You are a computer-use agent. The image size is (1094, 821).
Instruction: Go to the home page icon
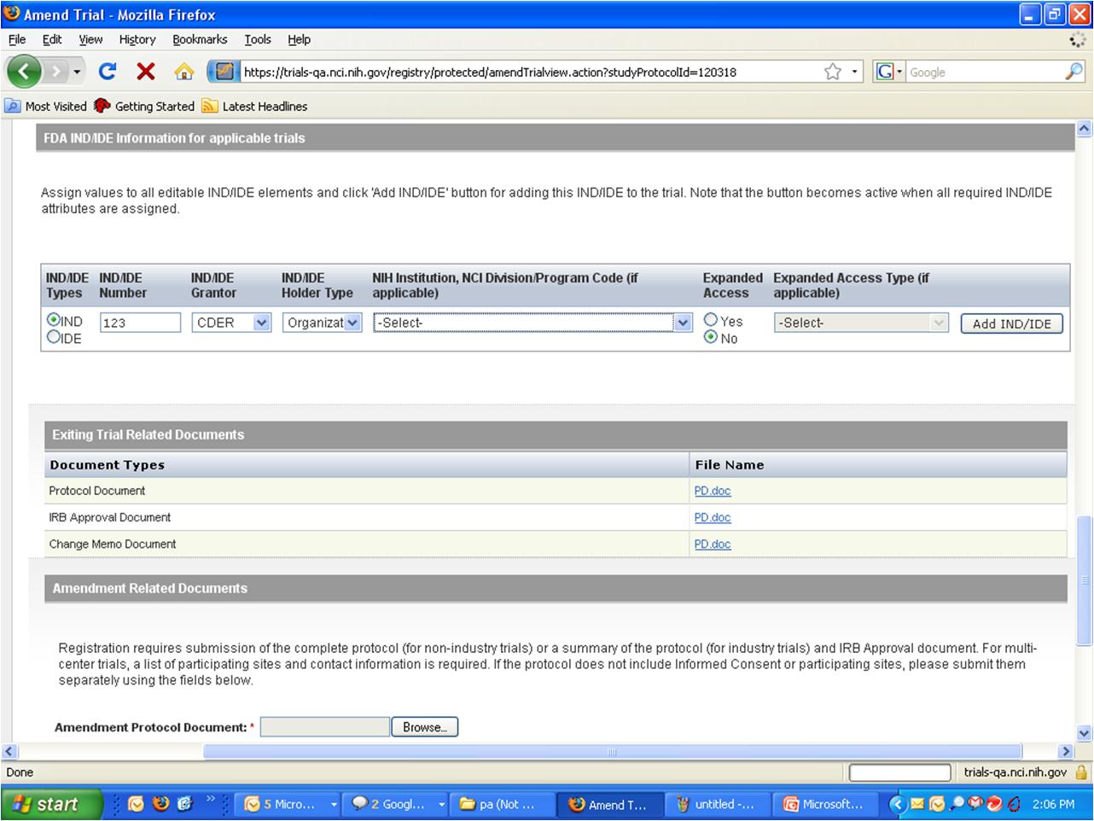pos(183,73)
